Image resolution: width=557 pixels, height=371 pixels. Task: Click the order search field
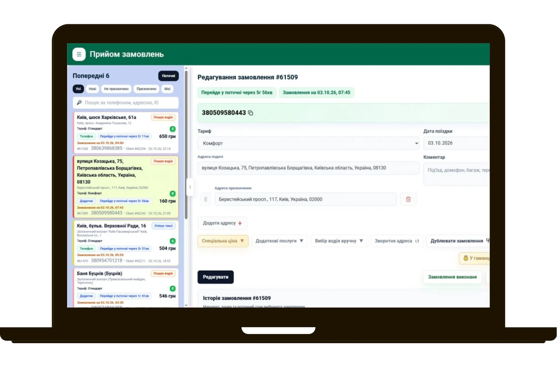click(126, 103)
